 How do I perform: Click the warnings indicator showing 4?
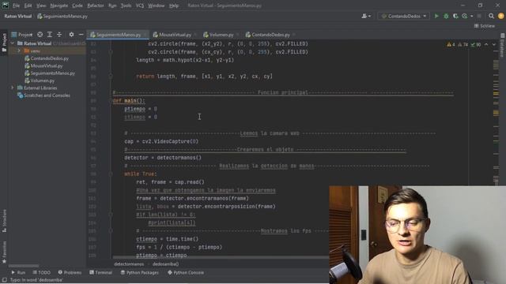(x=451, y=44)
